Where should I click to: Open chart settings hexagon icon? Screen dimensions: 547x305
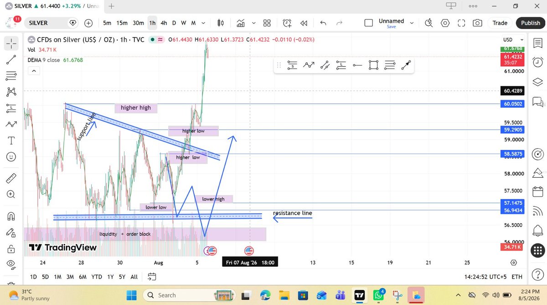[x=445, y=23]
